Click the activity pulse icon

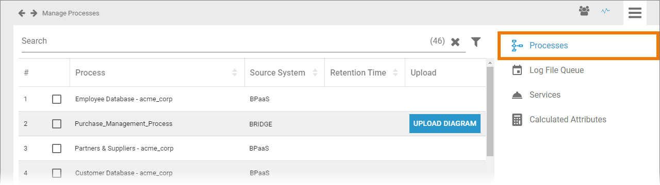click(x=606, y=11)
